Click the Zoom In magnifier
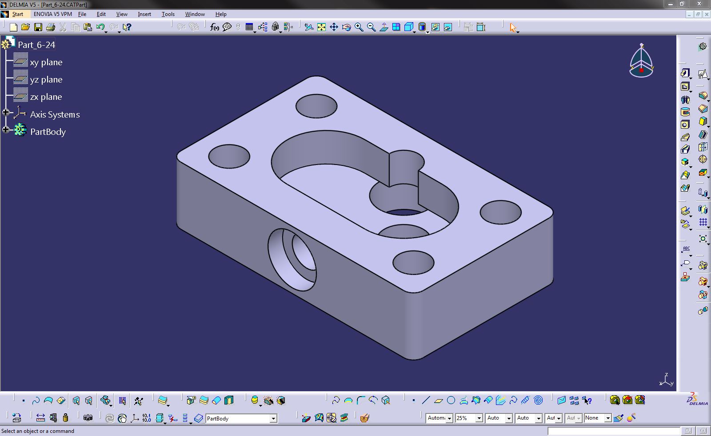Viewport: 711px width, 436px height. click(359, 27)
